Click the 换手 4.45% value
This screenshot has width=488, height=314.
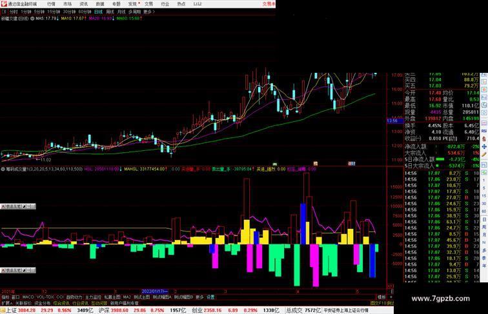coord(434,126)
